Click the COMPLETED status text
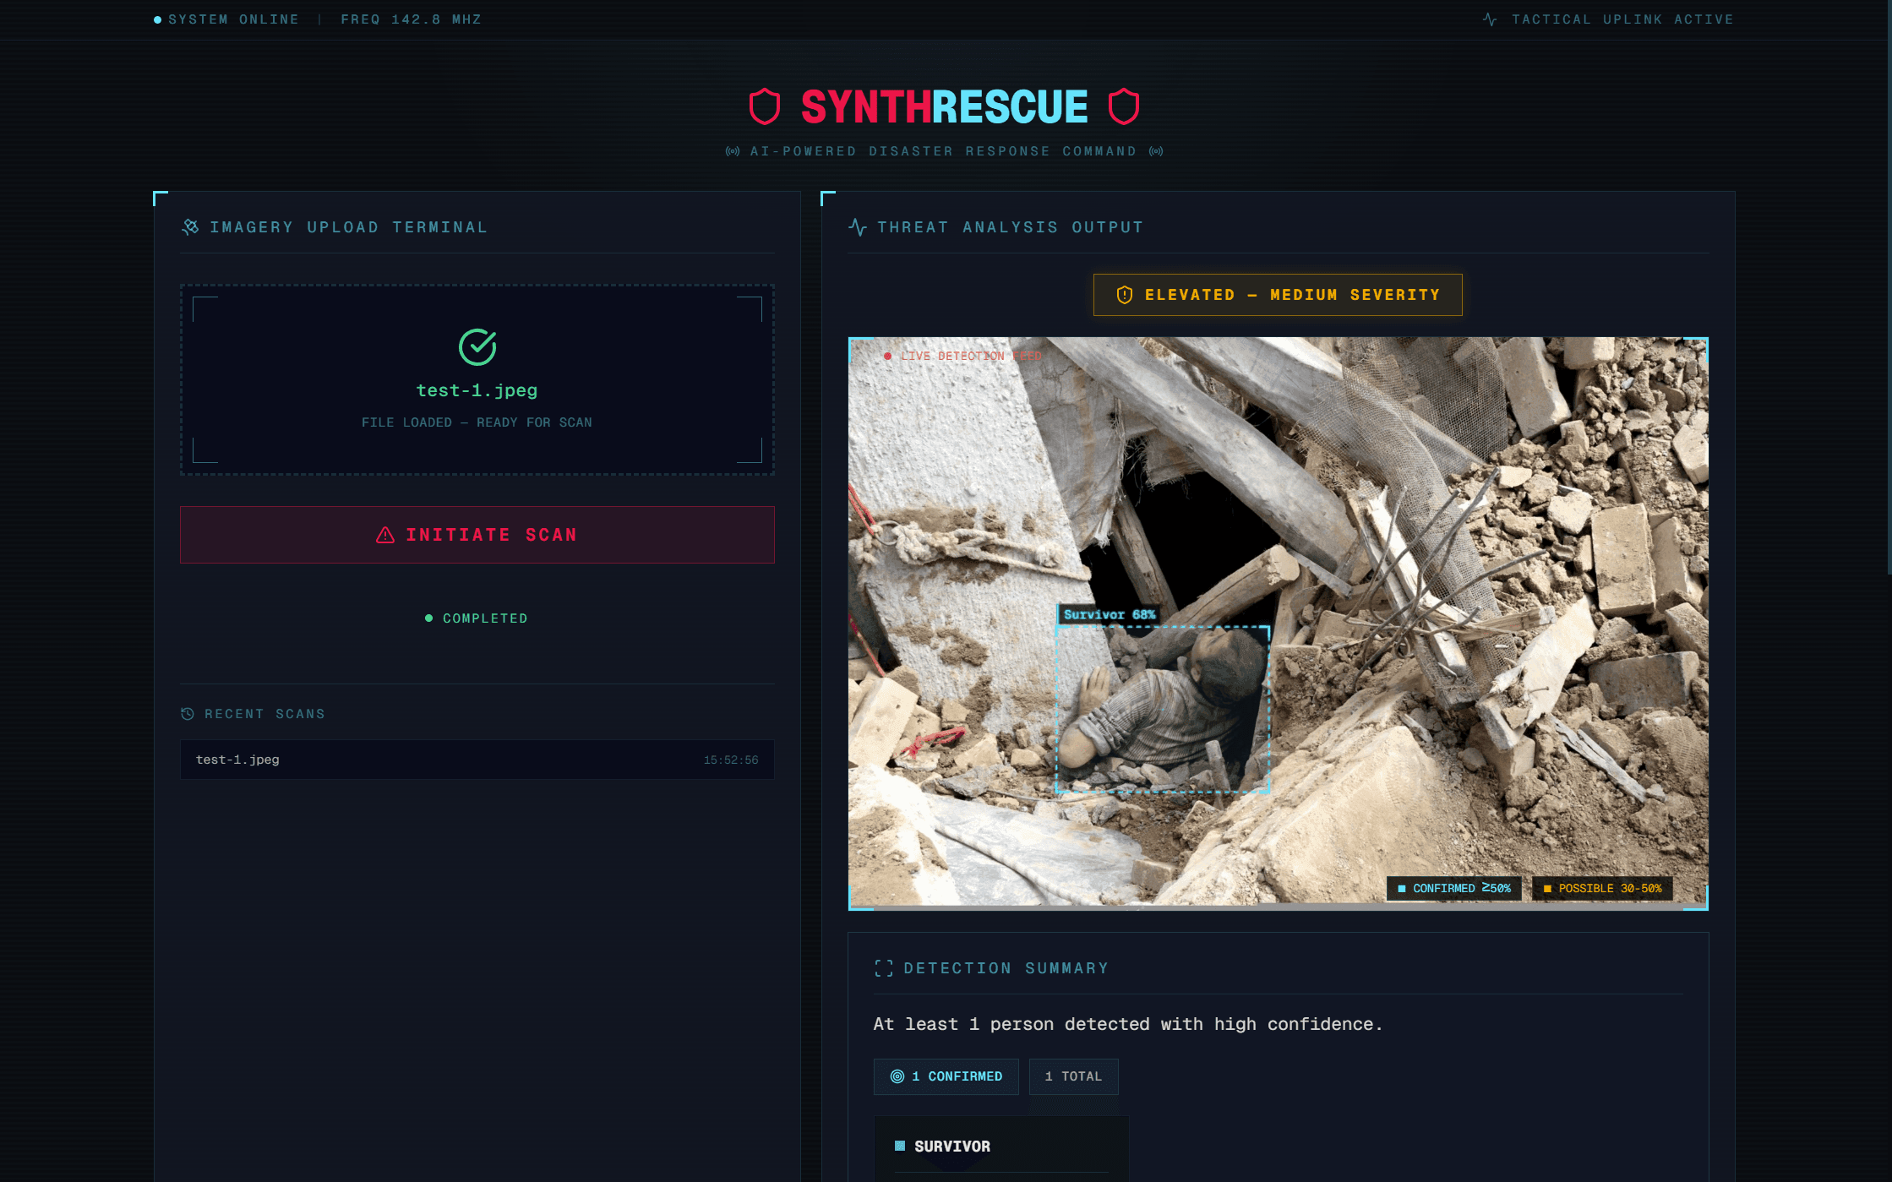This screenshot has width=1892, height=1182. (x=485, y=618)
